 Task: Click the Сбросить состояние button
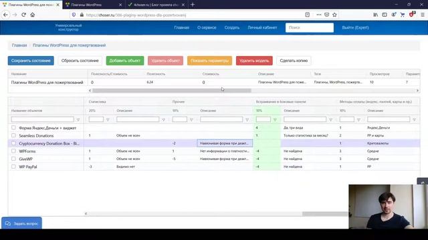80,61
